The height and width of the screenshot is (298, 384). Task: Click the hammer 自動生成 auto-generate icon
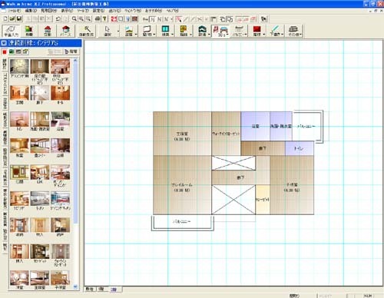click(87, 31)
